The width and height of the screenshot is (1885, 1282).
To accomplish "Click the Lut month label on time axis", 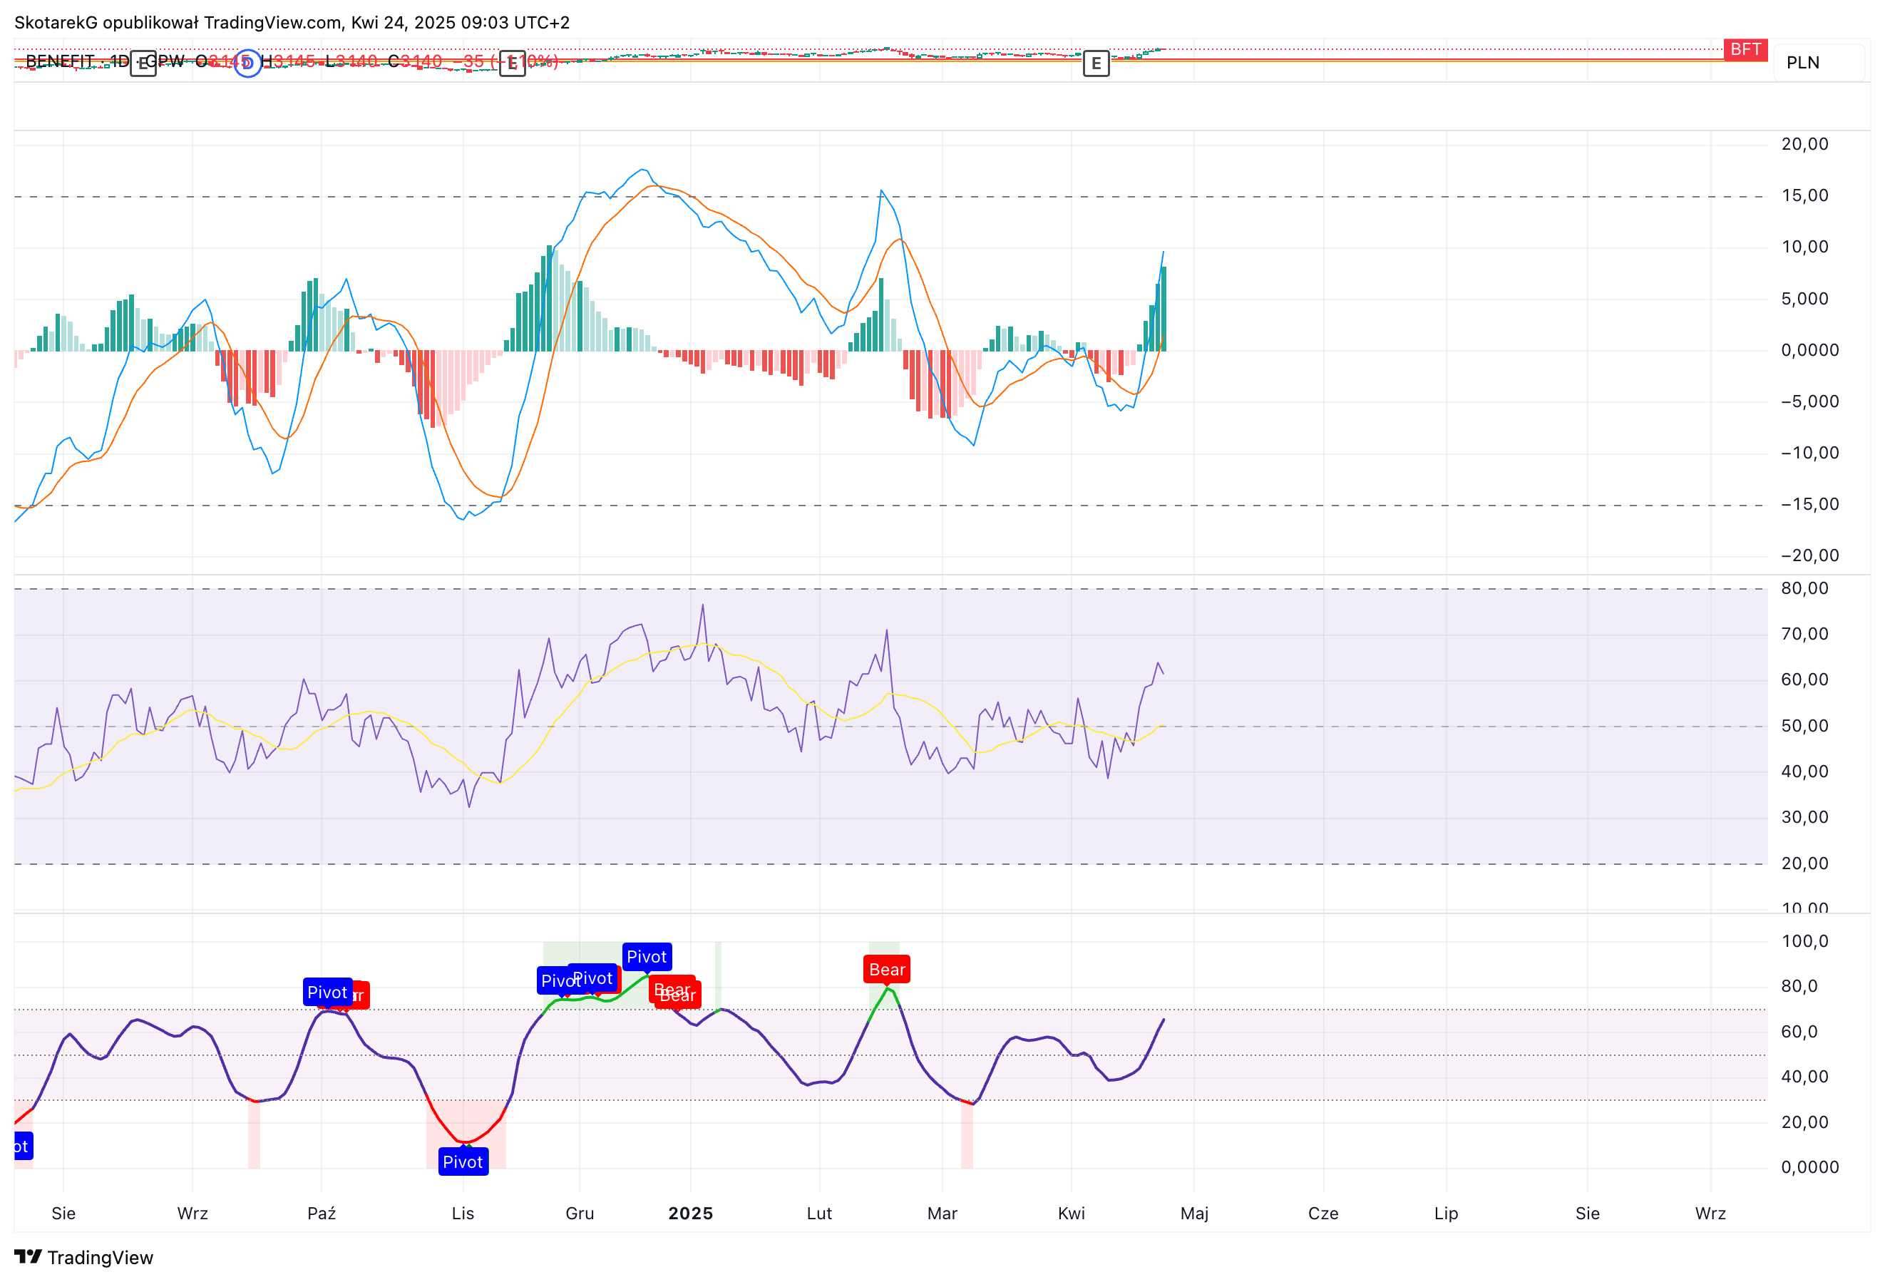I will [x=819, y=1213].
